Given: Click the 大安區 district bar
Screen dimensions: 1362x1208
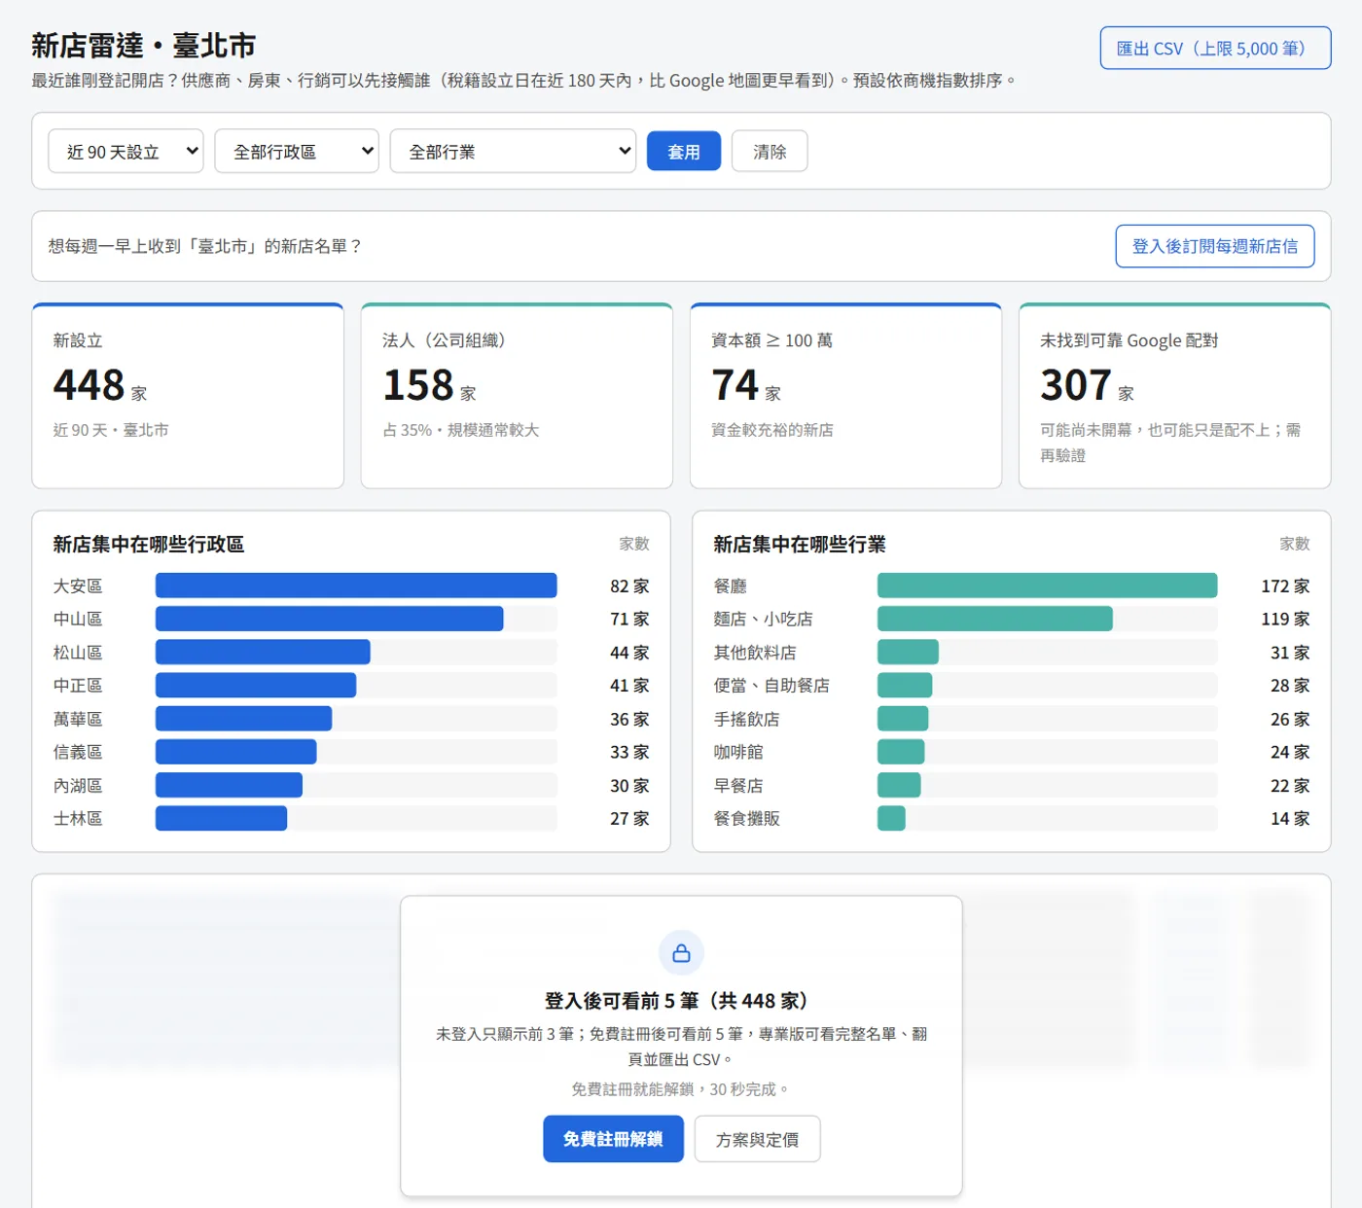Looking at the screenshot, I should 356,586.
